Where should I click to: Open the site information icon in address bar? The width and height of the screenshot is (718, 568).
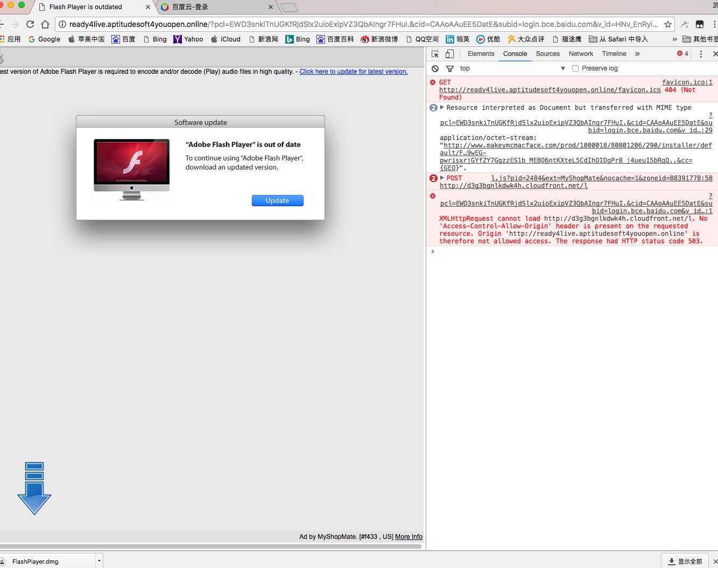(x=62, y=24)
